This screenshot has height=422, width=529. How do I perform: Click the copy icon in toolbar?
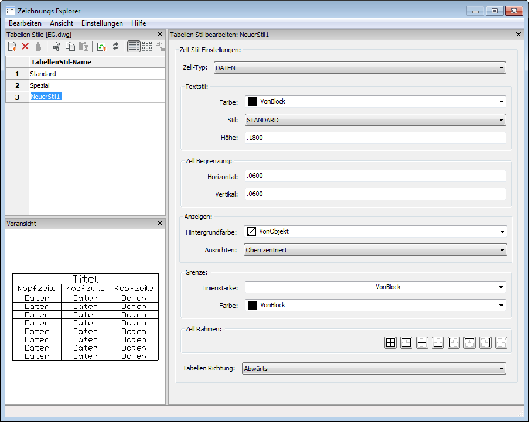click(x=70, y=47)
